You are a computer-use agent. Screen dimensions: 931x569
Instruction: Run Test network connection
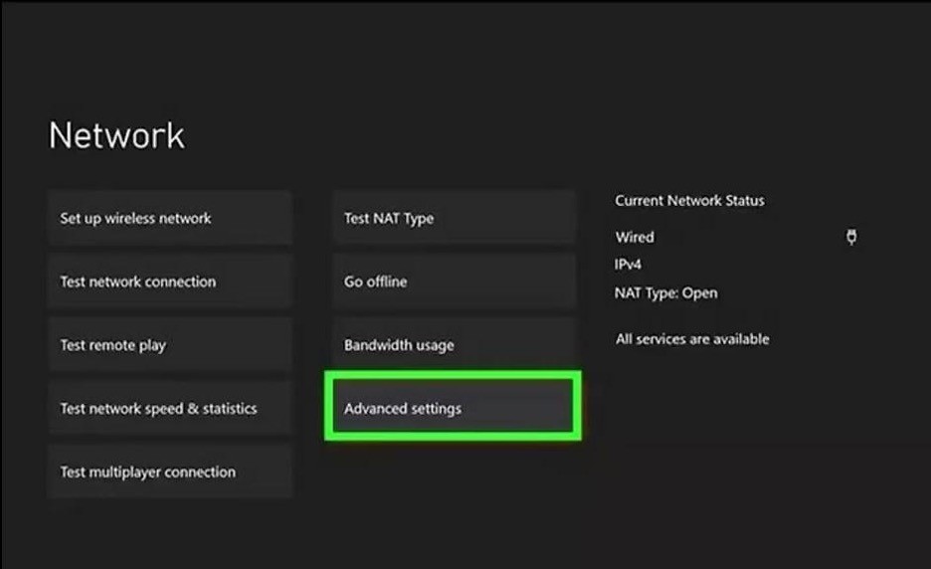click(169, 283)
